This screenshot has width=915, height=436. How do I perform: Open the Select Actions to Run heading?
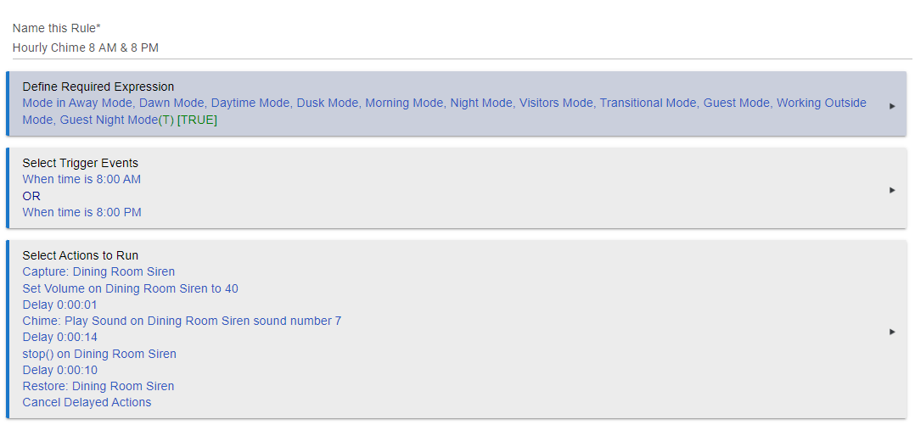[80, 255]
